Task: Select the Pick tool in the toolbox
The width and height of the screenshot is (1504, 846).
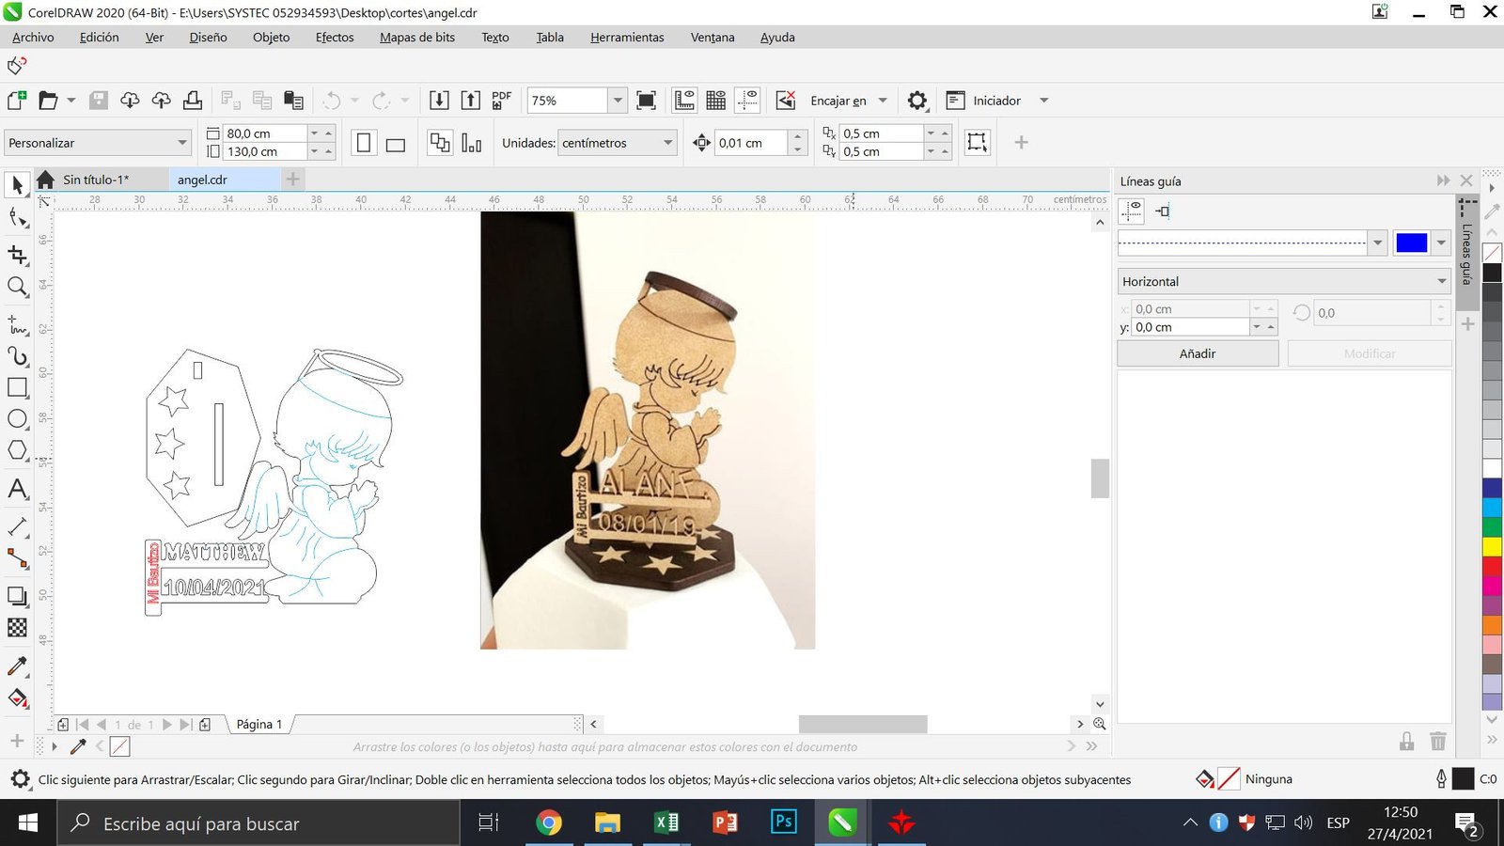Action: click(17, 185)
